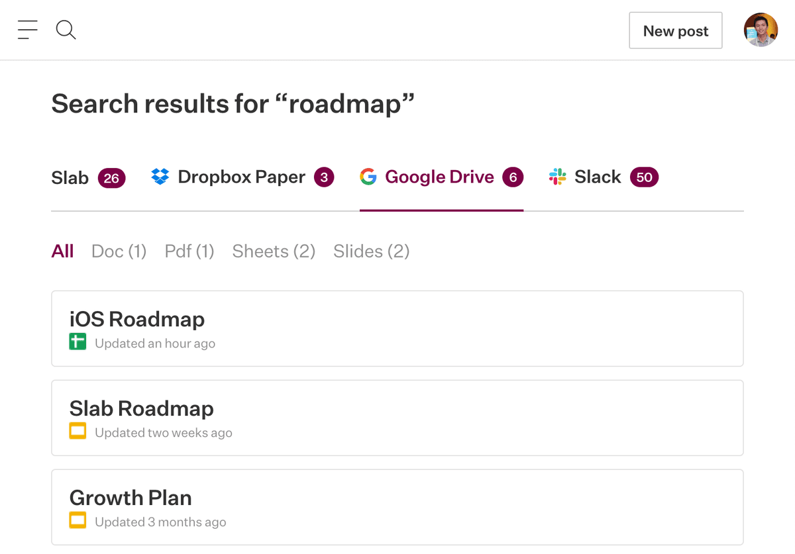Click the Google G logo icon
Viewport: 795px width, 554px height.
(368, 177)
